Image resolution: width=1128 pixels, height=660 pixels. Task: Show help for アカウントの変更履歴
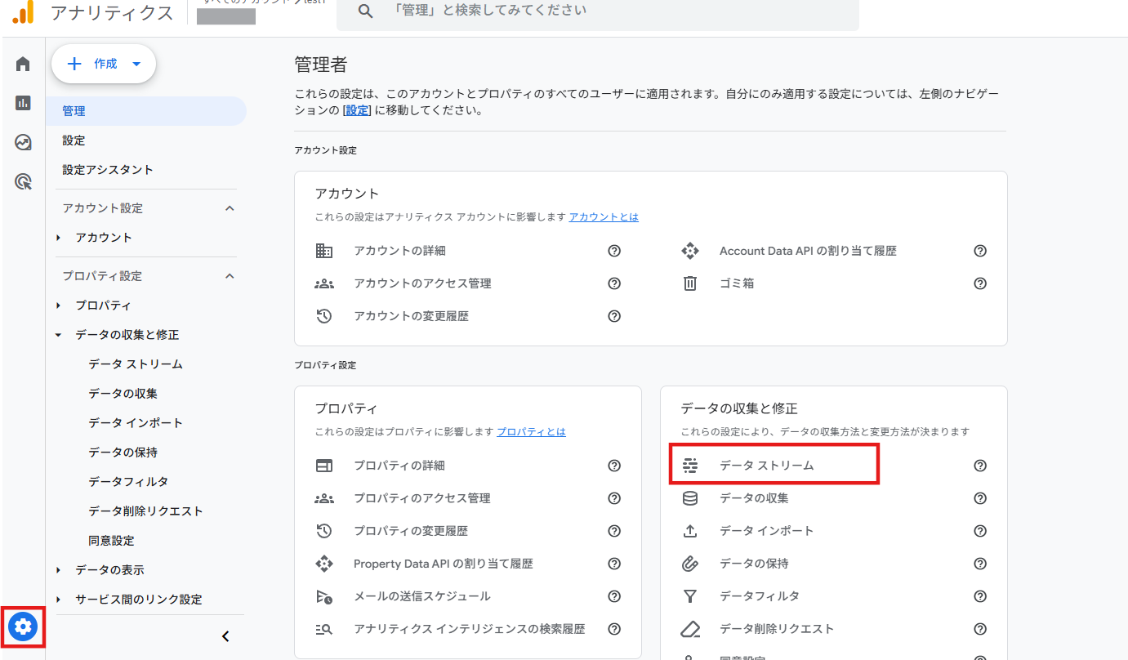tap(614, 316)
